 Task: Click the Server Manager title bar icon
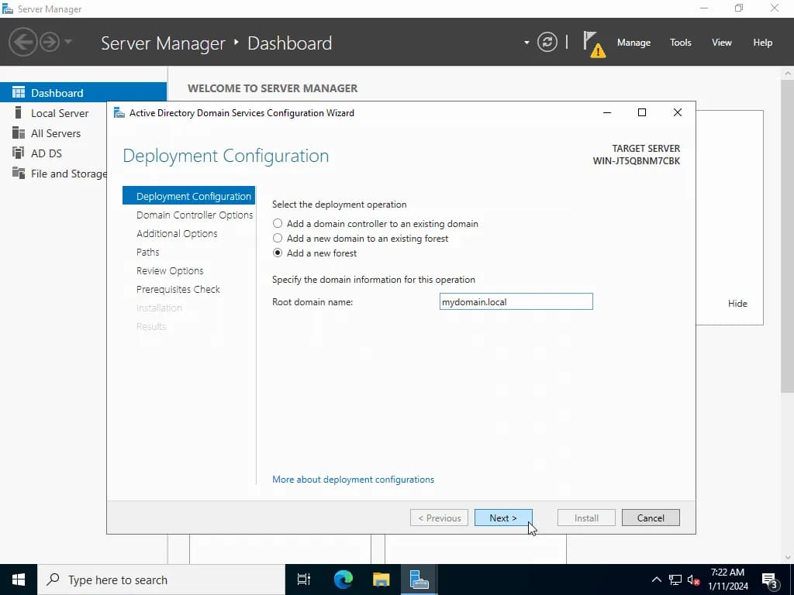8,9
